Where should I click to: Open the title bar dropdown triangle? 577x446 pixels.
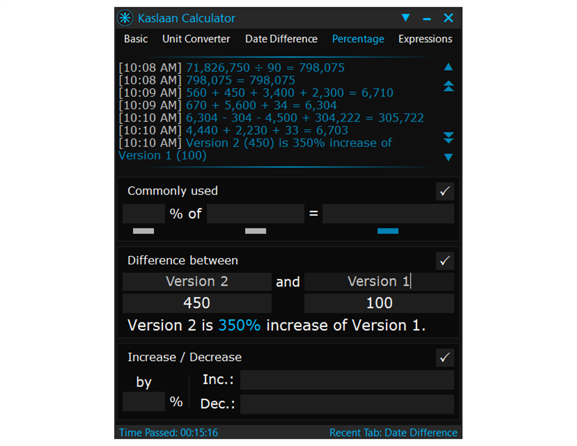pos(406,18)
